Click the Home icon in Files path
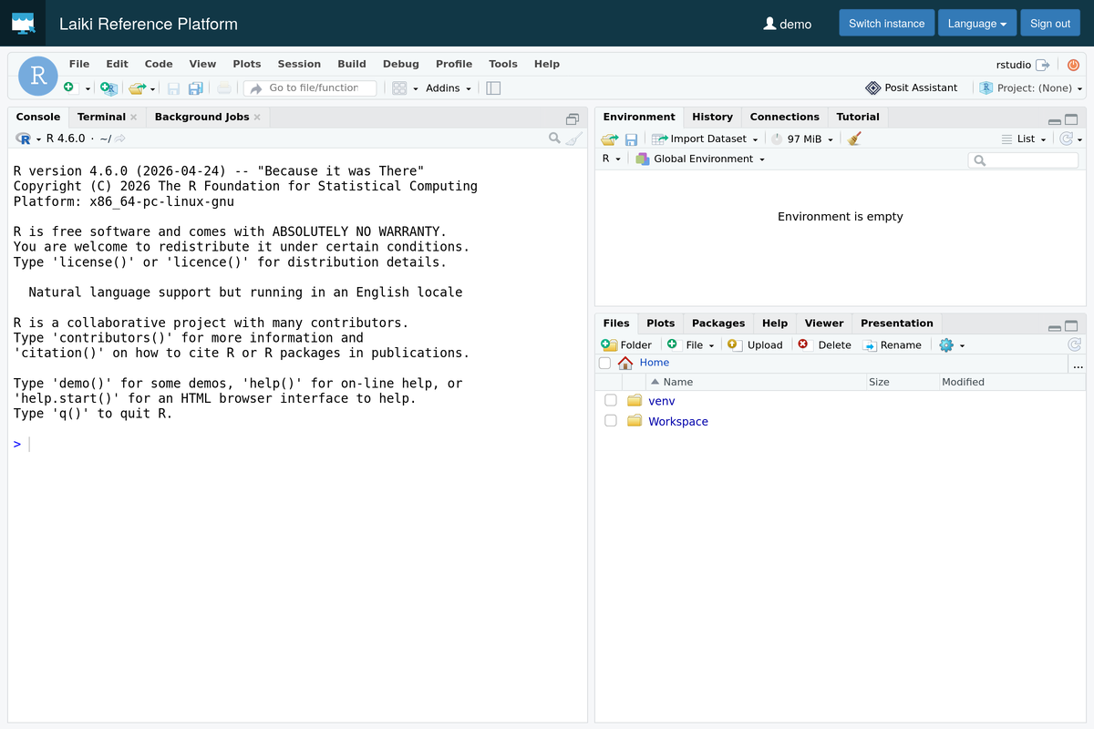 coord(625,363)
